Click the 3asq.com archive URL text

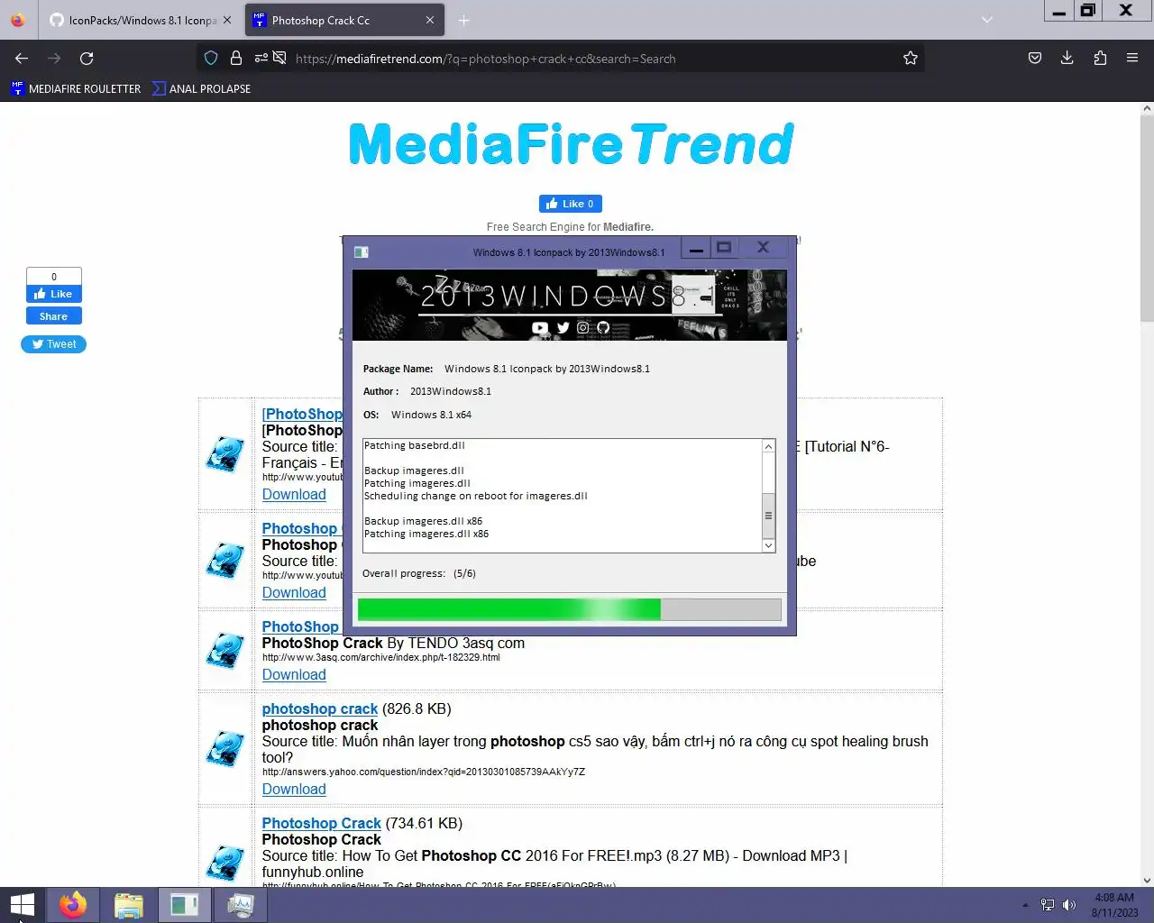(x=381, y=657)
